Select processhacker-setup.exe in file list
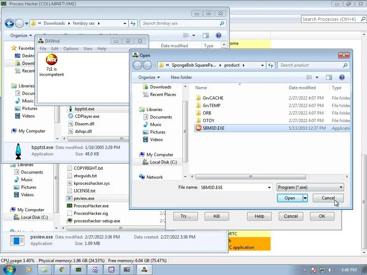Screen dimensions: 367x275 [x=94, y=221]
